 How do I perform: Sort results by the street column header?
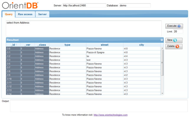[x=105, y=45]
